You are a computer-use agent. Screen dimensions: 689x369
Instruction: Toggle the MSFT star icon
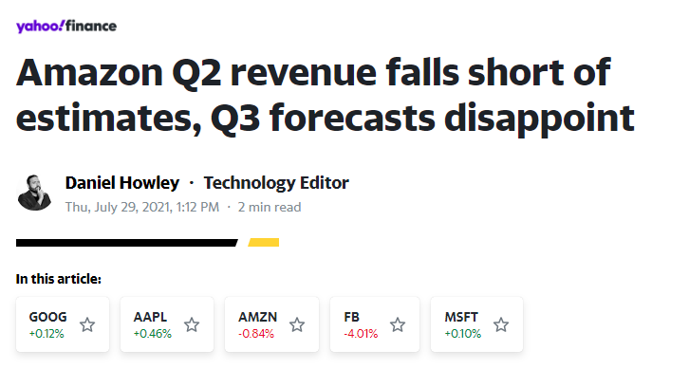click(x=501, y=325)
